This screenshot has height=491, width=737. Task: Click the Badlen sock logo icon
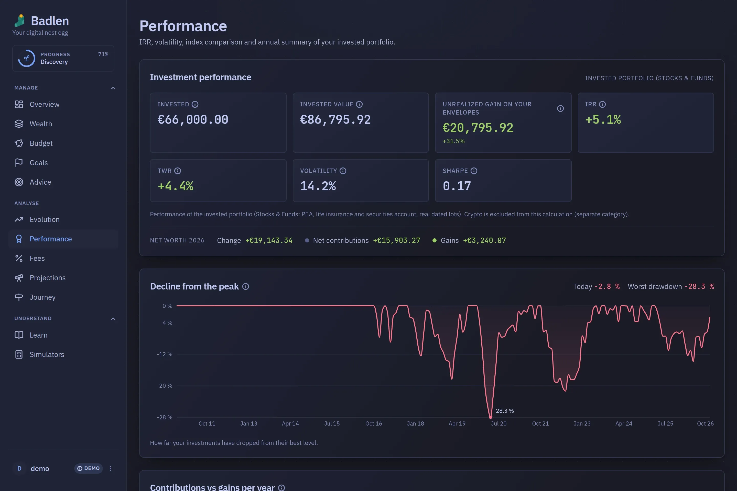tap(20, 21)
